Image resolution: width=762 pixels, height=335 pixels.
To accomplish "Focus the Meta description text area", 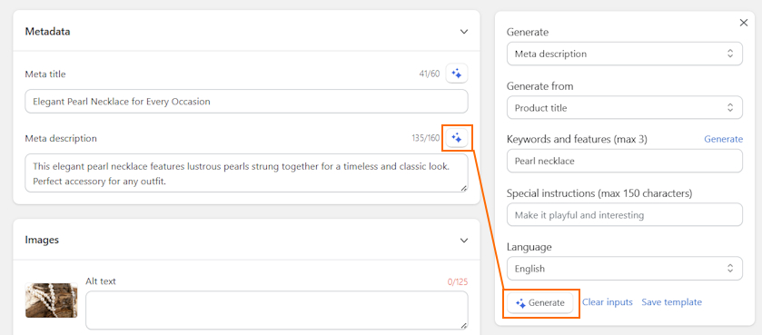I will (246, 173).
